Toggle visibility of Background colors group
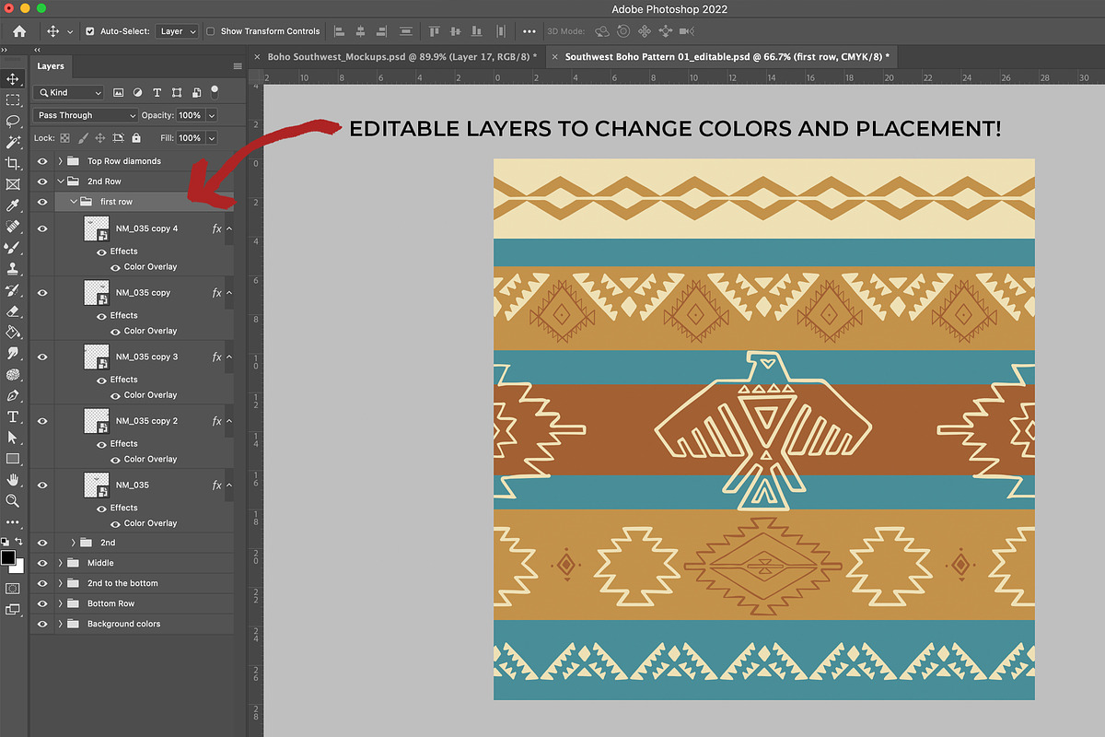Screen dimensions: 1105x737 coord(42,624)
